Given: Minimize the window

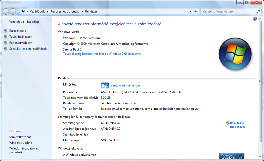Looking at the screenshot, I should point(240,3).
